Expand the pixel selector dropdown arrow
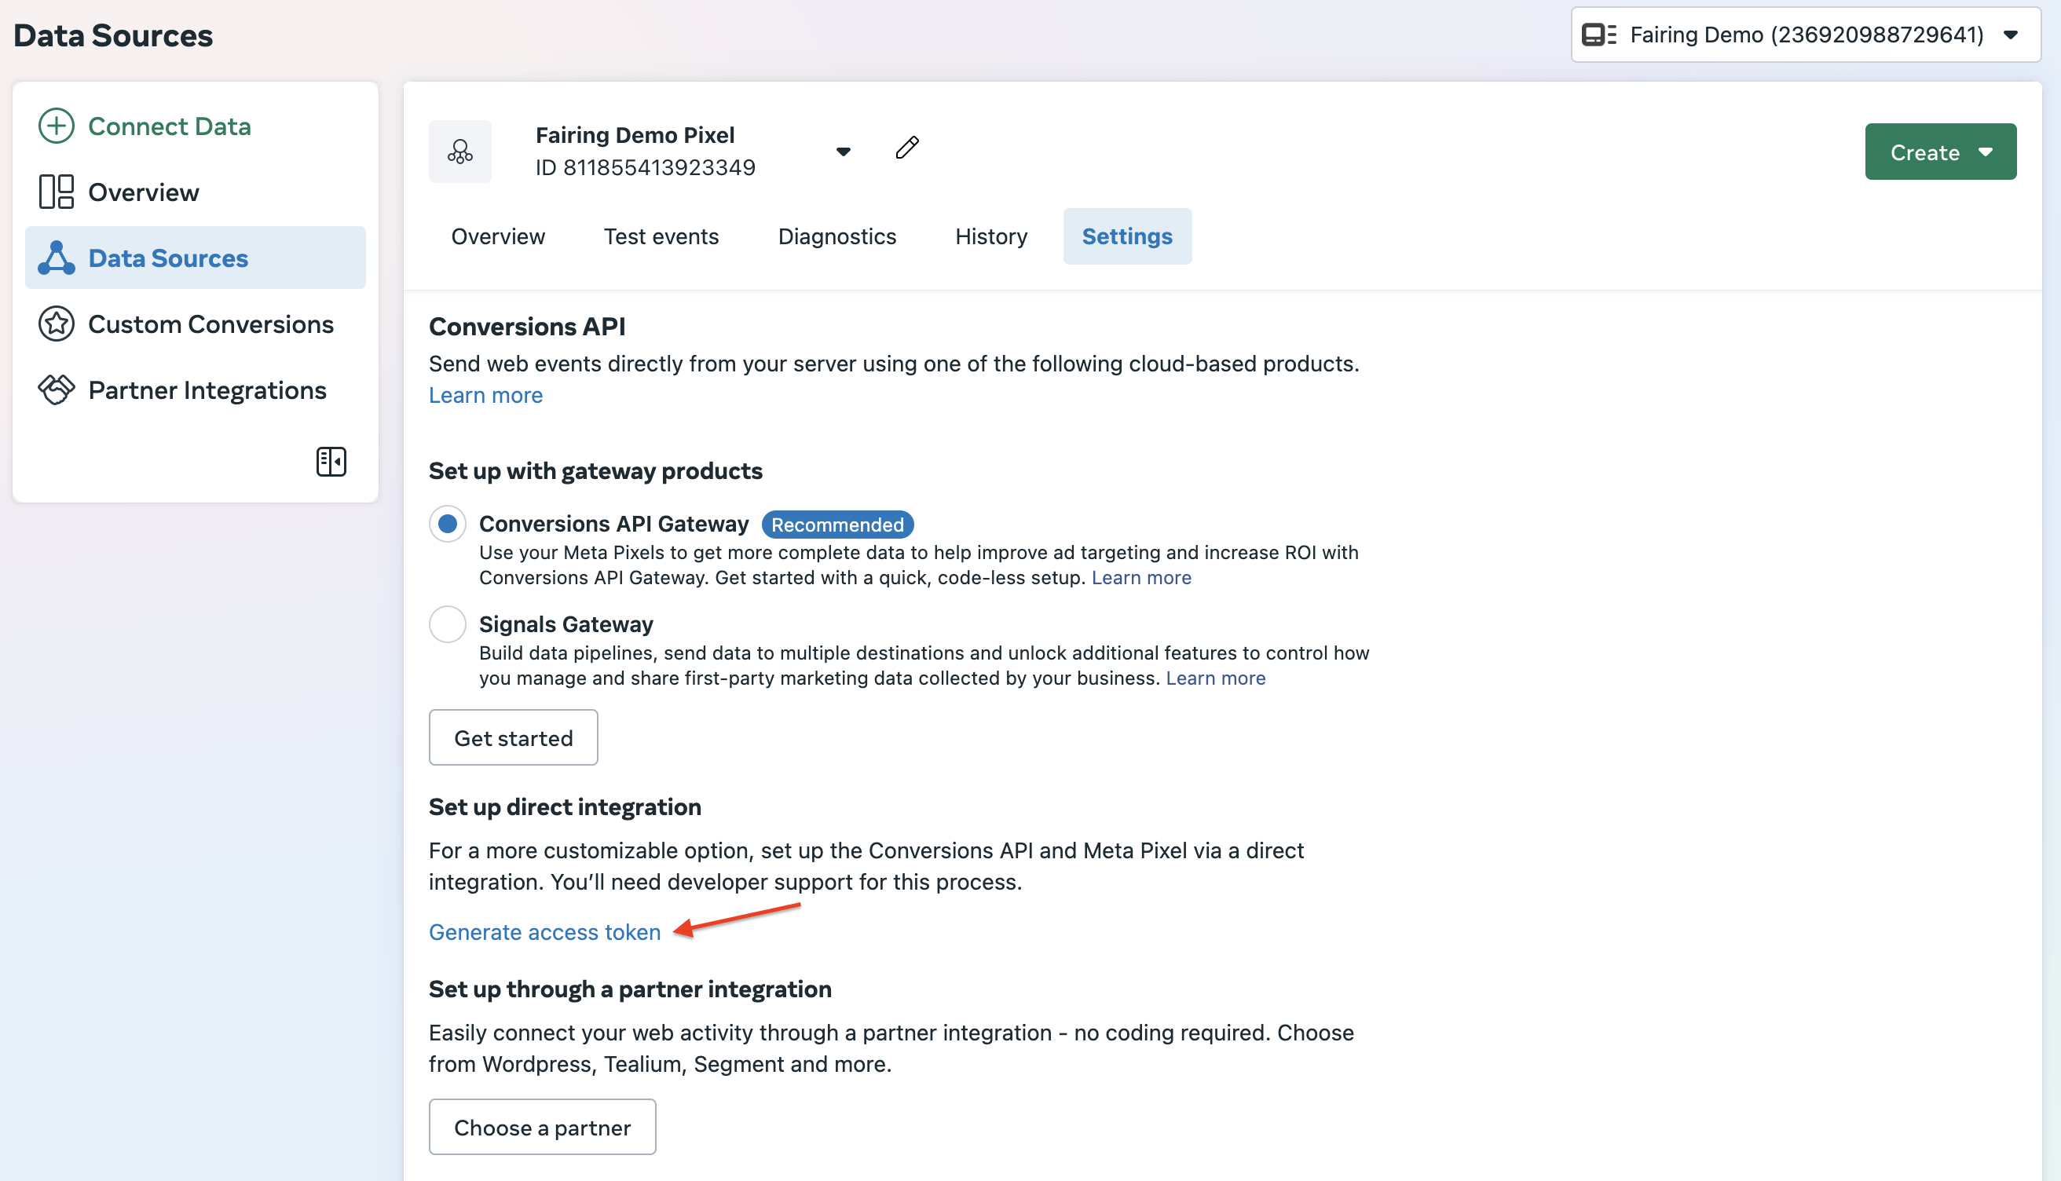Screen dimensions: 2061x1181 pos(843,152)
